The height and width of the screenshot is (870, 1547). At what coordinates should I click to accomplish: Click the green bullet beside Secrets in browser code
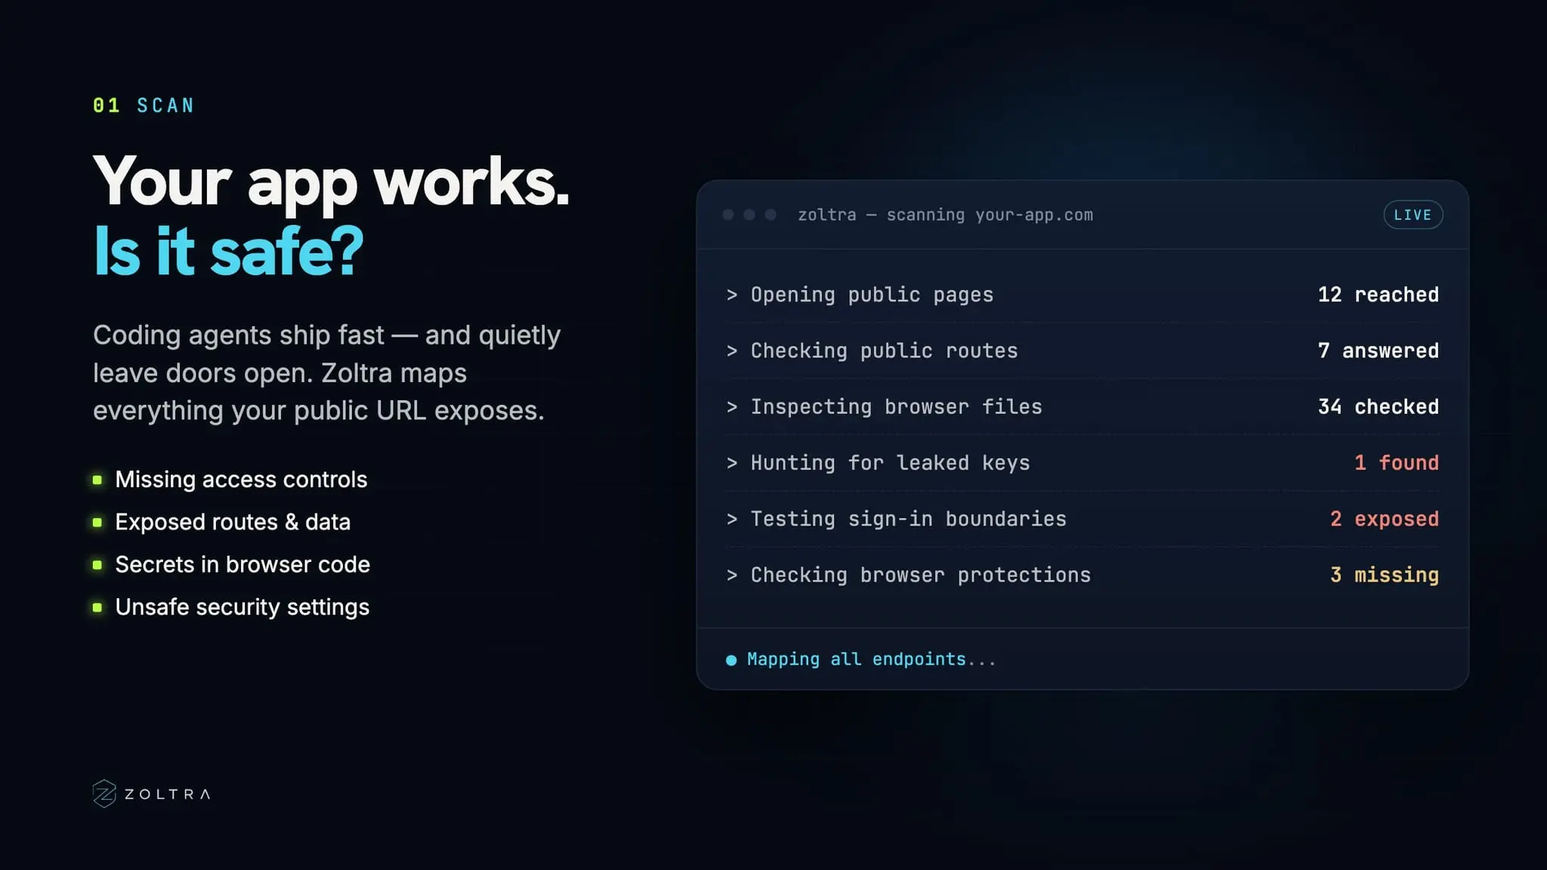tap(97, 565)
